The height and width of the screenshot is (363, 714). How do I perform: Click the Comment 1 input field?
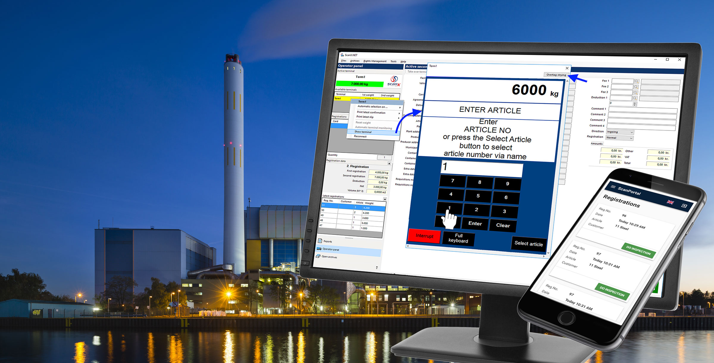coord(643,110)
